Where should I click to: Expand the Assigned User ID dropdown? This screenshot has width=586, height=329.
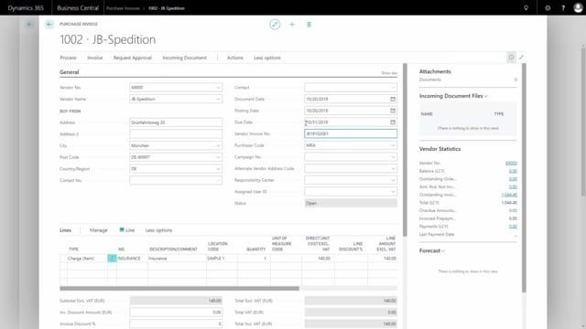(393, 192)
